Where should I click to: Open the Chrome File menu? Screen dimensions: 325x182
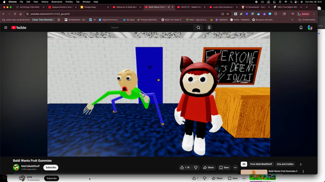(x=21, y=2)
